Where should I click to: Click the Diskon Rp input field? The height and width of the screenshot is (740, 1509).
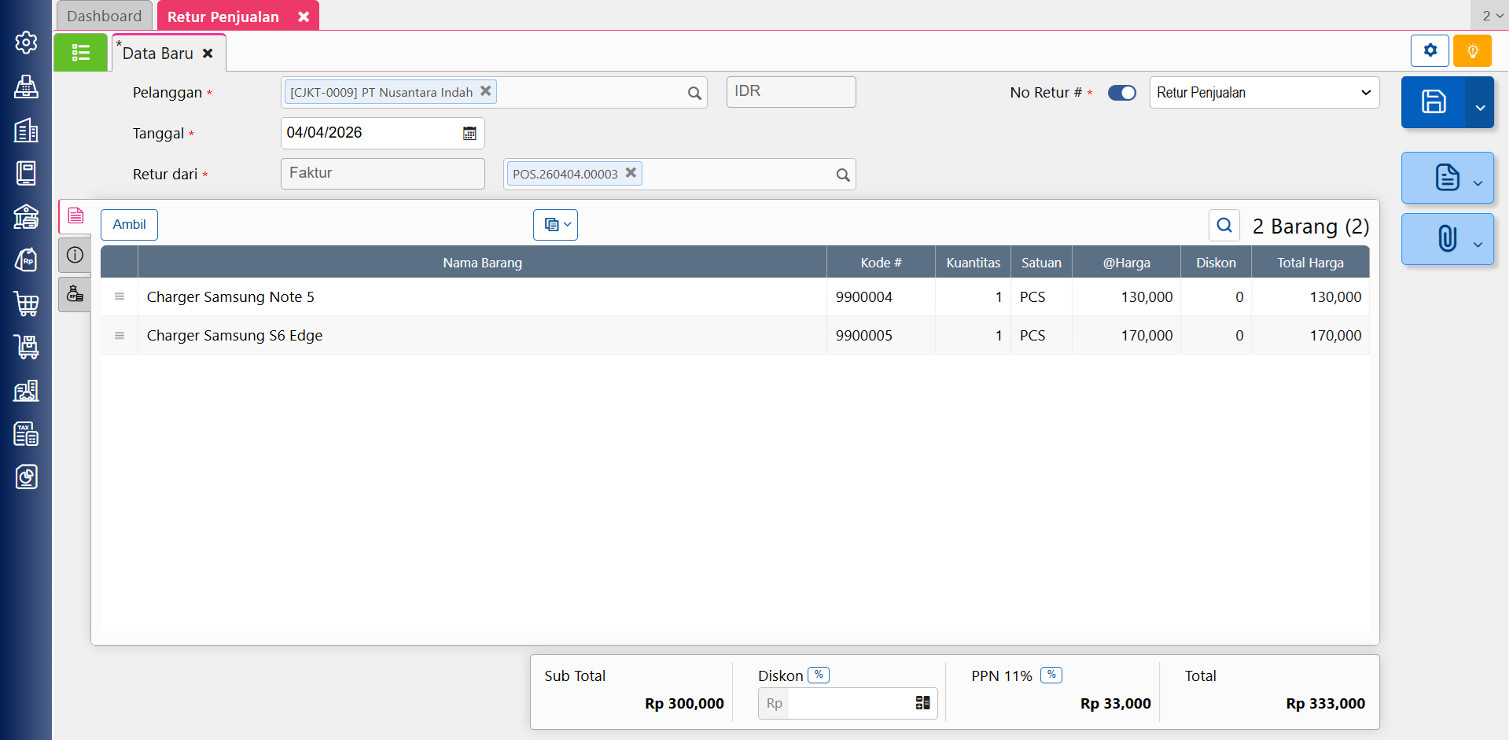point(848,704)
